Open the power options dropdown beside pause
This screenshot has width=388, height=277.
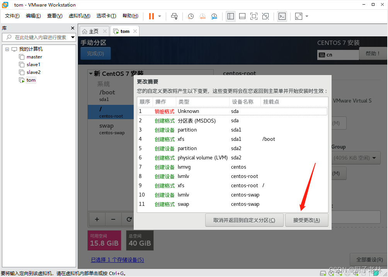click(160, 16)
